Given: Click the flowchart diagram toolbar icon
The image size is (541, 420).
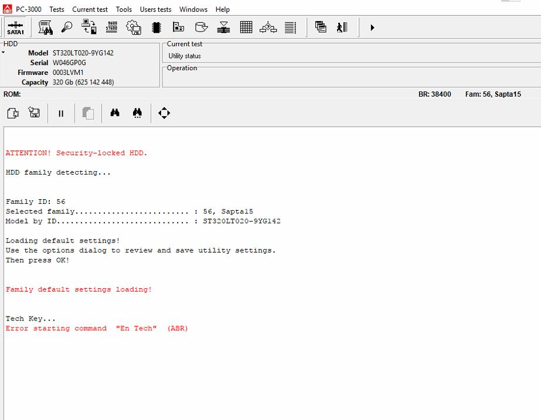Looking at the screenshot, I should [268, 27].
